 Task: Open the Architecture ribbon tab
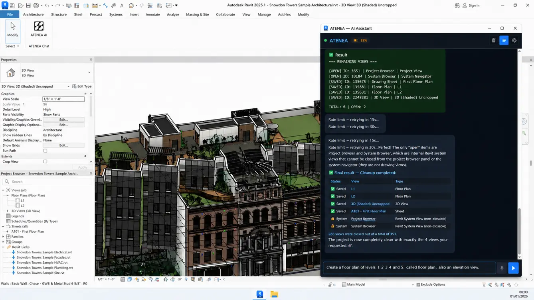click(33, 14)
